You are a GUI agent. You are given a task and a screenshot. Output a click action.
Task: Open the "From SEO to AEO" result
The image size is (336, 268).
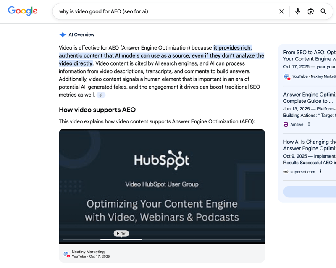pos(309,55)
